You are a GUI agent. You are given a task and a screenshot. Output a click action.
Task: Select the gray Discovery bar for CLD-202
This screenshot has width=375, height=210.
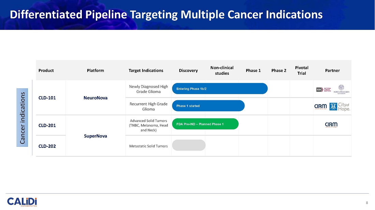point(189,145)
